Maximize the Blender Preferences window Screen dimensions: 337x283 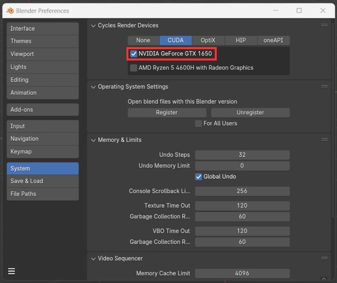pyautogui.click(x=299, y=11)
